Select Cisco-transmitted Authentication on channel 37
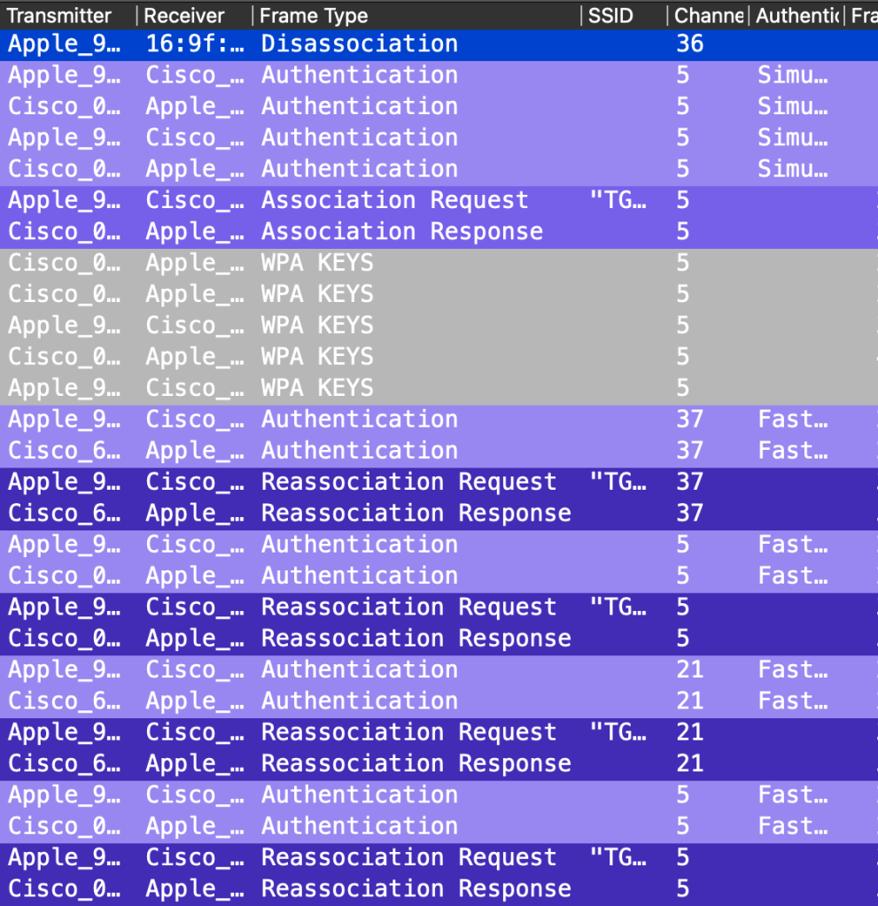 359,451
